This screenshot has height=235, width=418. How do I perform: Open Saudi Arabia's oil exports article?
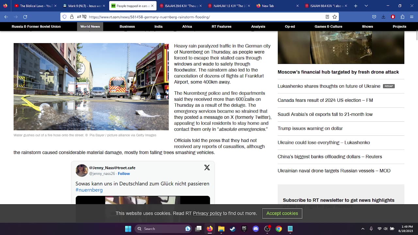tap(325, 114)
